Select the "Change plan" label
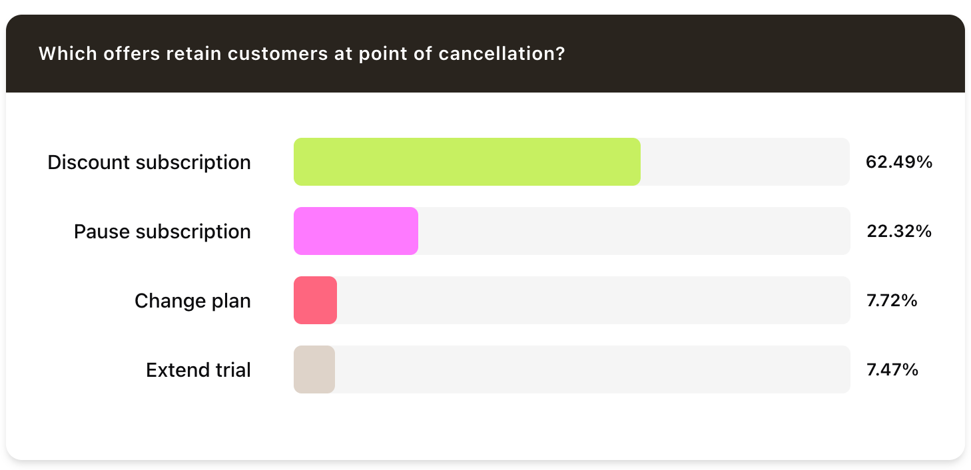This screenshot has height=470, width=971. pyautogui.click(x=192, y=301)
